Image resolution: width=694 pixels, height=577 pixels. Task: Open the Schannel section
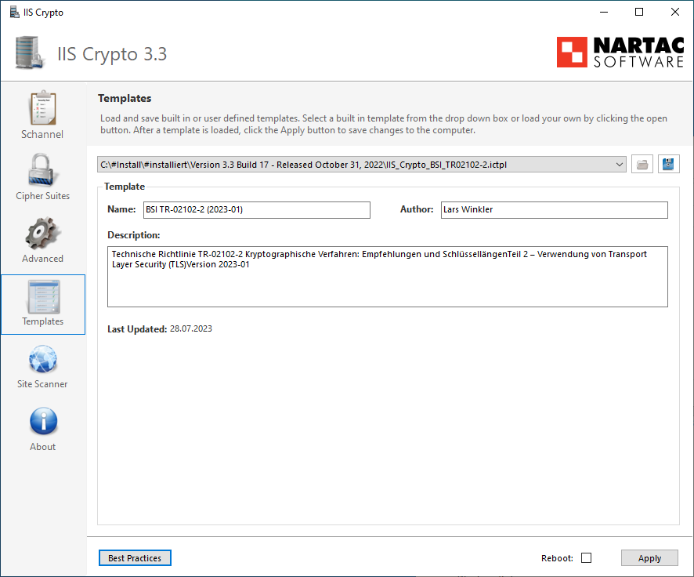click(42, 115)
